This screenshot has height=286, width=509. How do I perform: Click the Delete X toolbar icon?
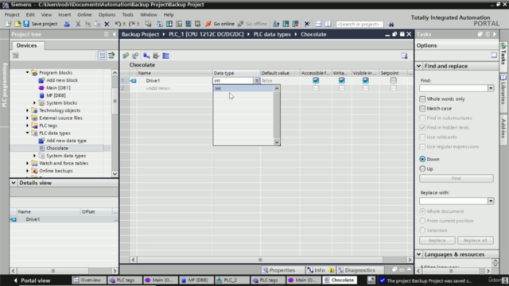107,24
